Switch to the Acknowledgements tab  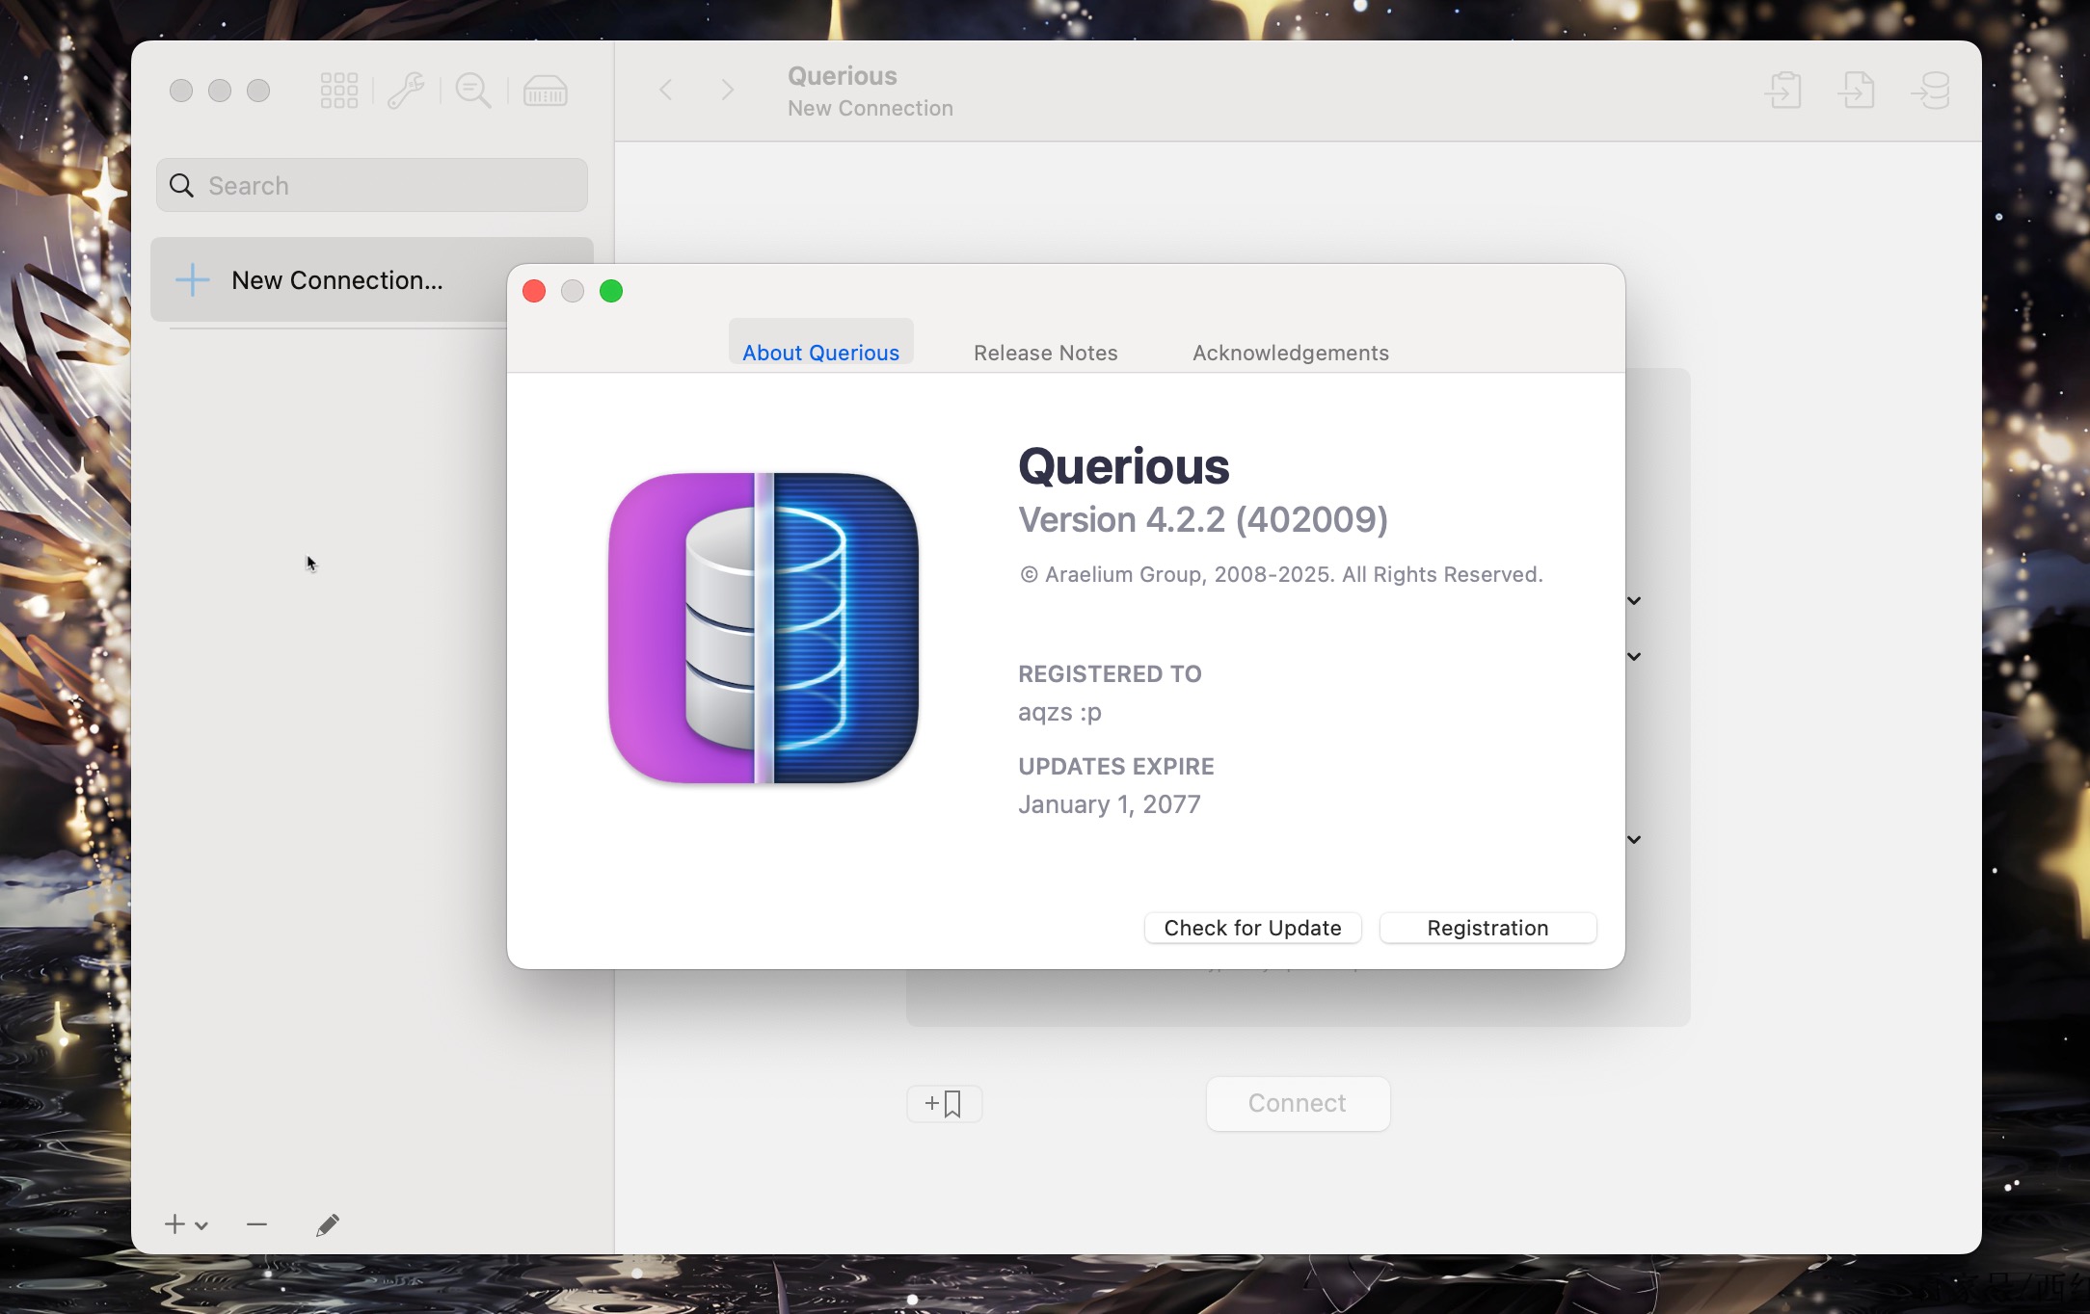pos(1291,353)
